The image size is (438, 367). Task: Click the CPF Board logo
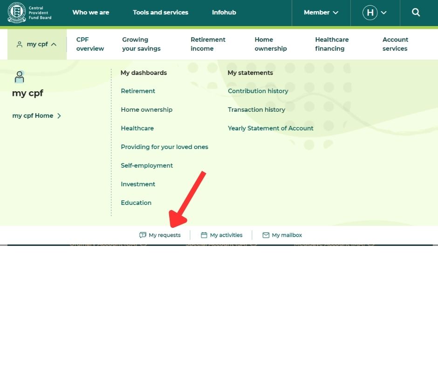coord(29,13)
